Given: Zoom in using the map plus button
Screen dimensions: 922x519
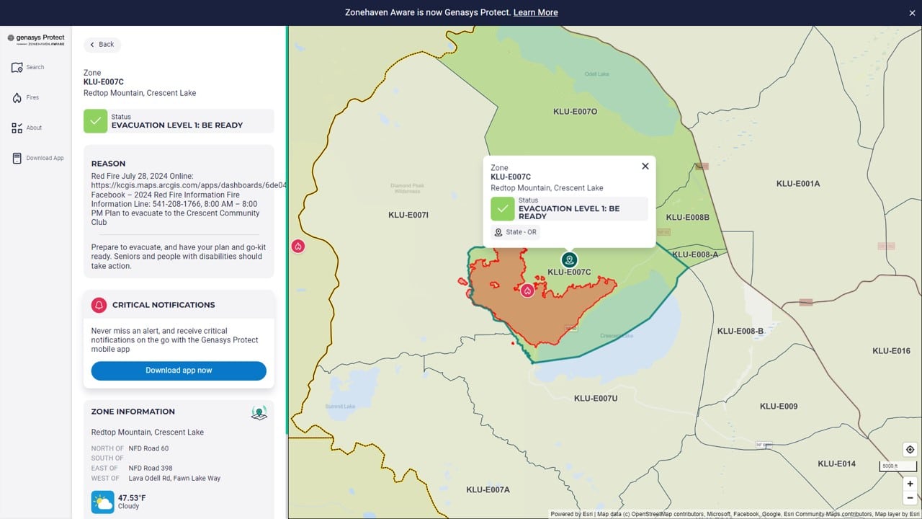Looking at the screenshot, I should 910,484.
